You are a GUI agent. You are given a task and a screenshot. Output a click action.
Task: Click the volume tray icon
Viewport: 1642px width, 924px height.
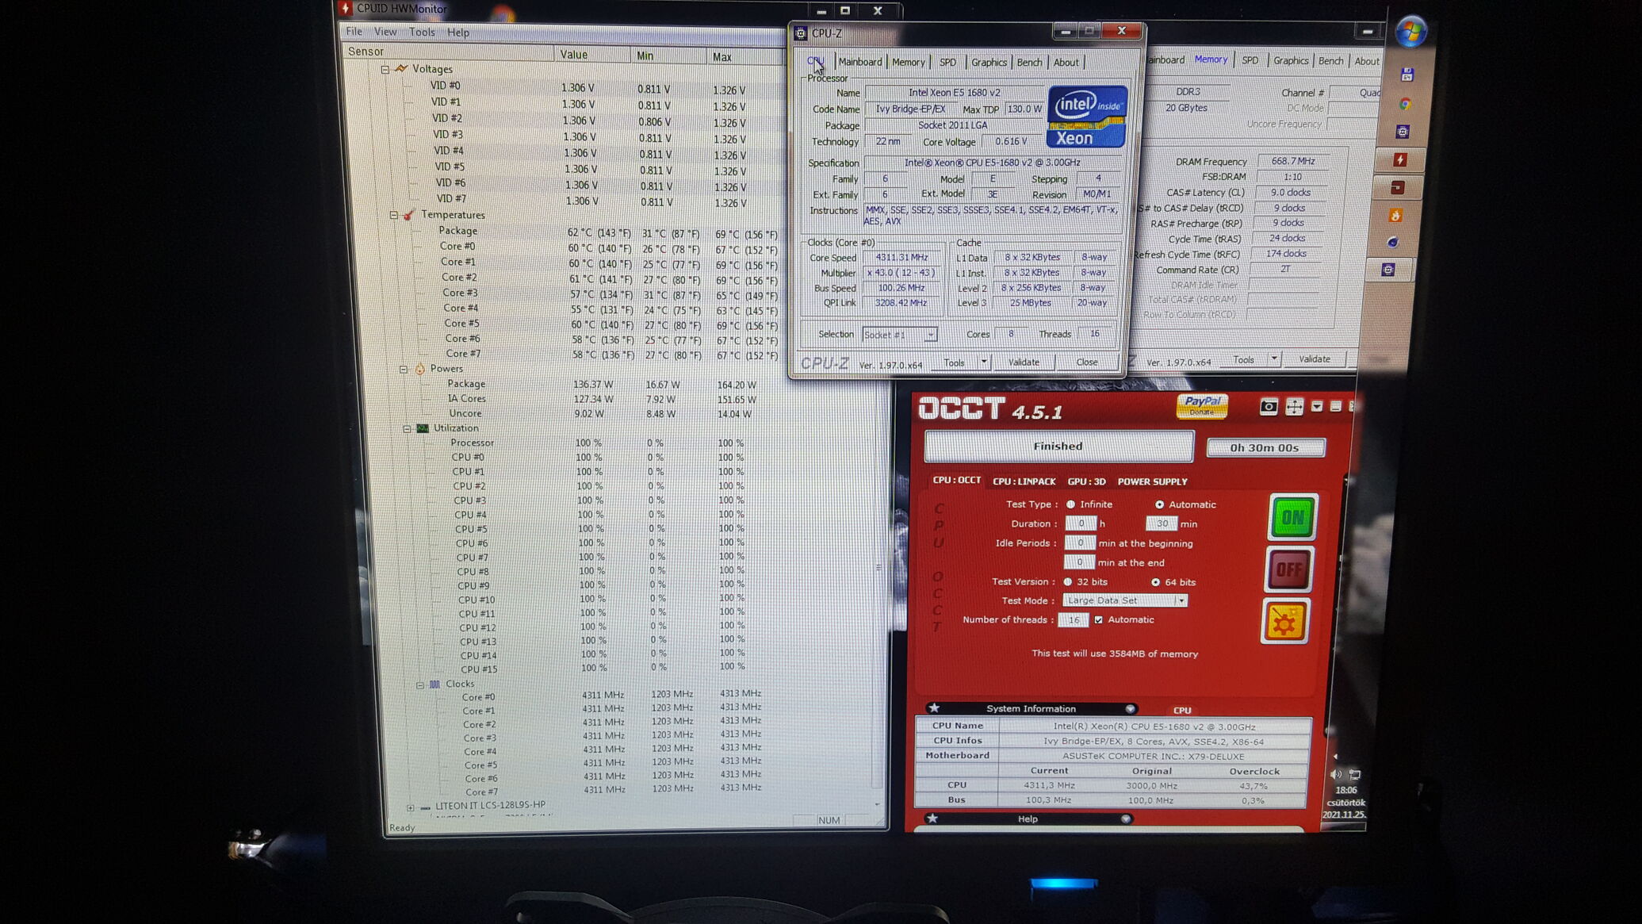click(1336, 774)
